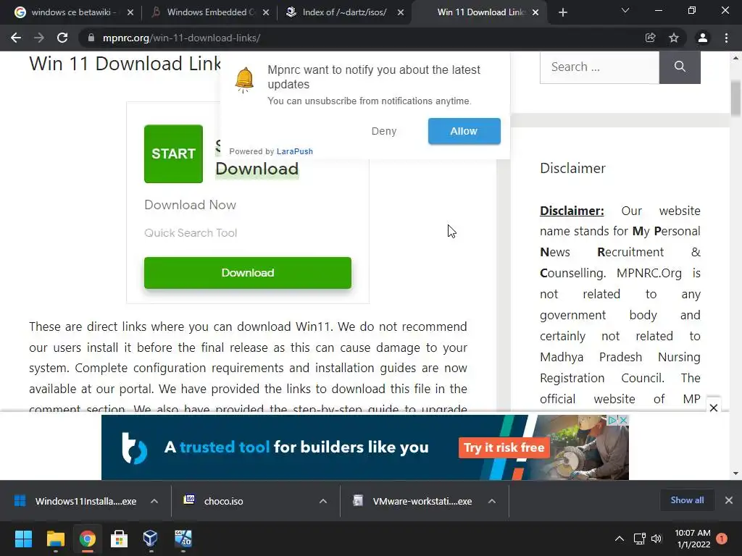The image size is (742, 556).
Task: Open the tab search dropdown
Action: click(625, 10)
